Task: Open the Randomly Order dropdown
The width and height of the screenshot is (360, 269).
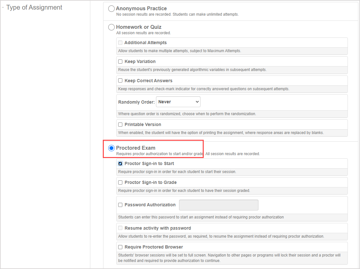Action: (178, 102)
